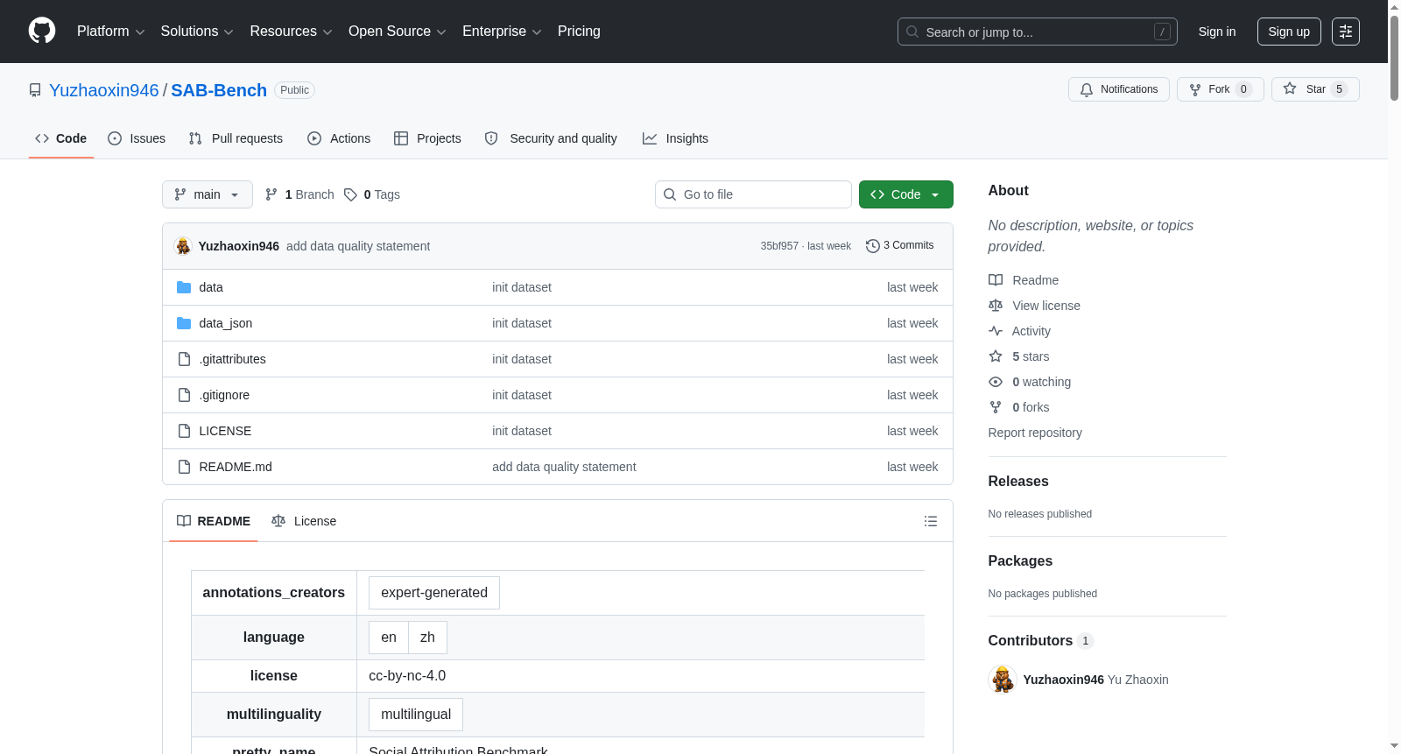
Task: Click the README.md file icon
Action: point(184,467)
